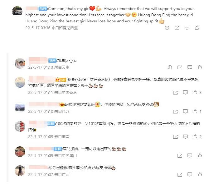Like the comment from 云南
Screen dimensions: 208x184
click(200, 67)
